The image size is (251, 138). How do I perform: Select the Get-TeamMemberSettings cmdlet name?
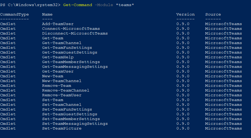[71, 62]
